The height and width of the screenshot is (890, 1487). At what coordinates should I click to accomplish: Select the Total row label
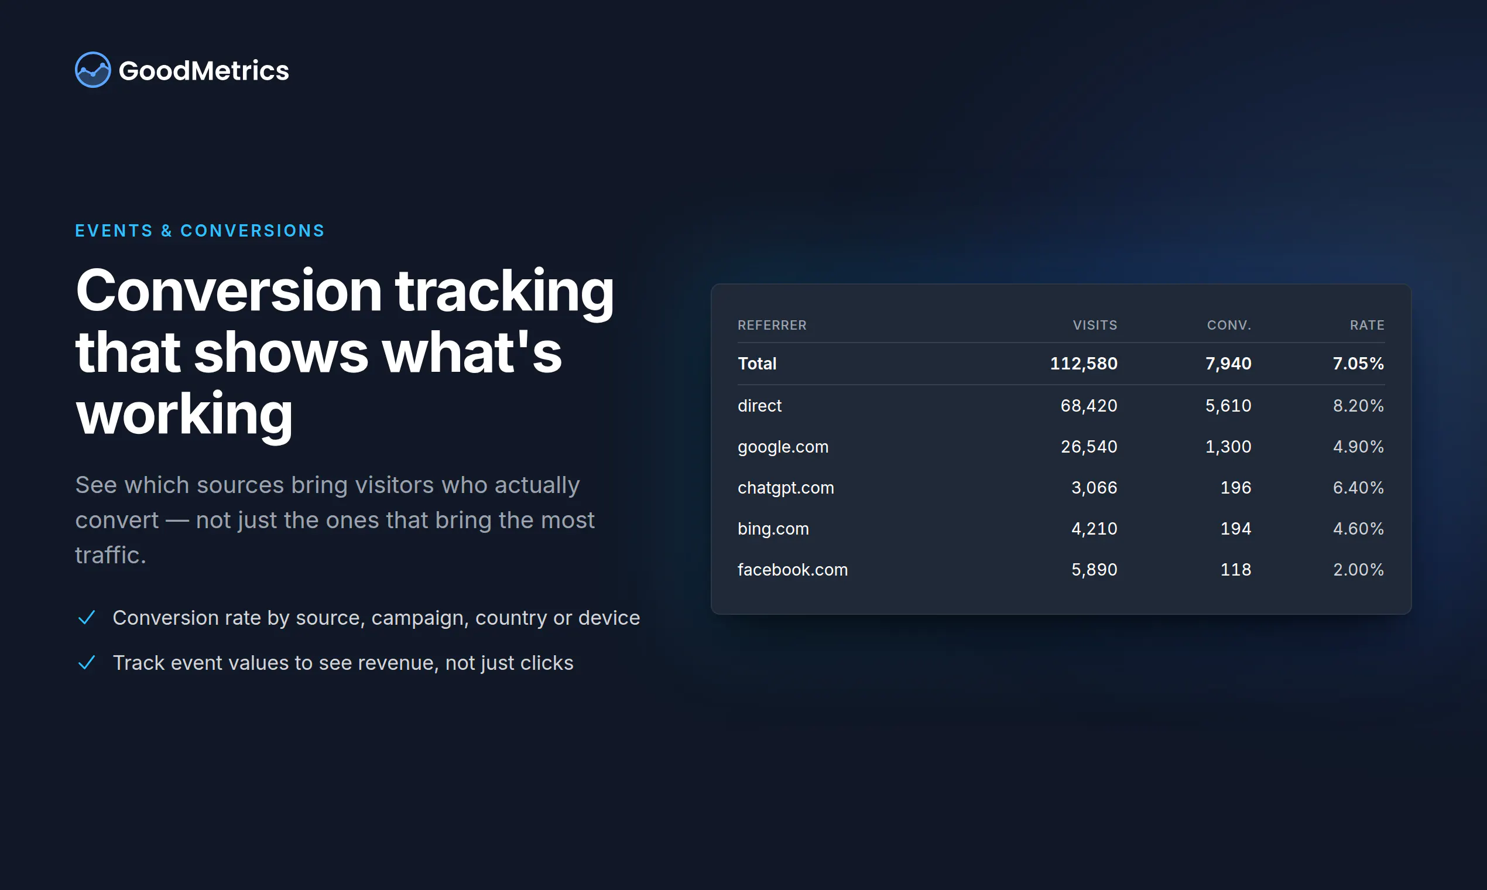point(757,364)
